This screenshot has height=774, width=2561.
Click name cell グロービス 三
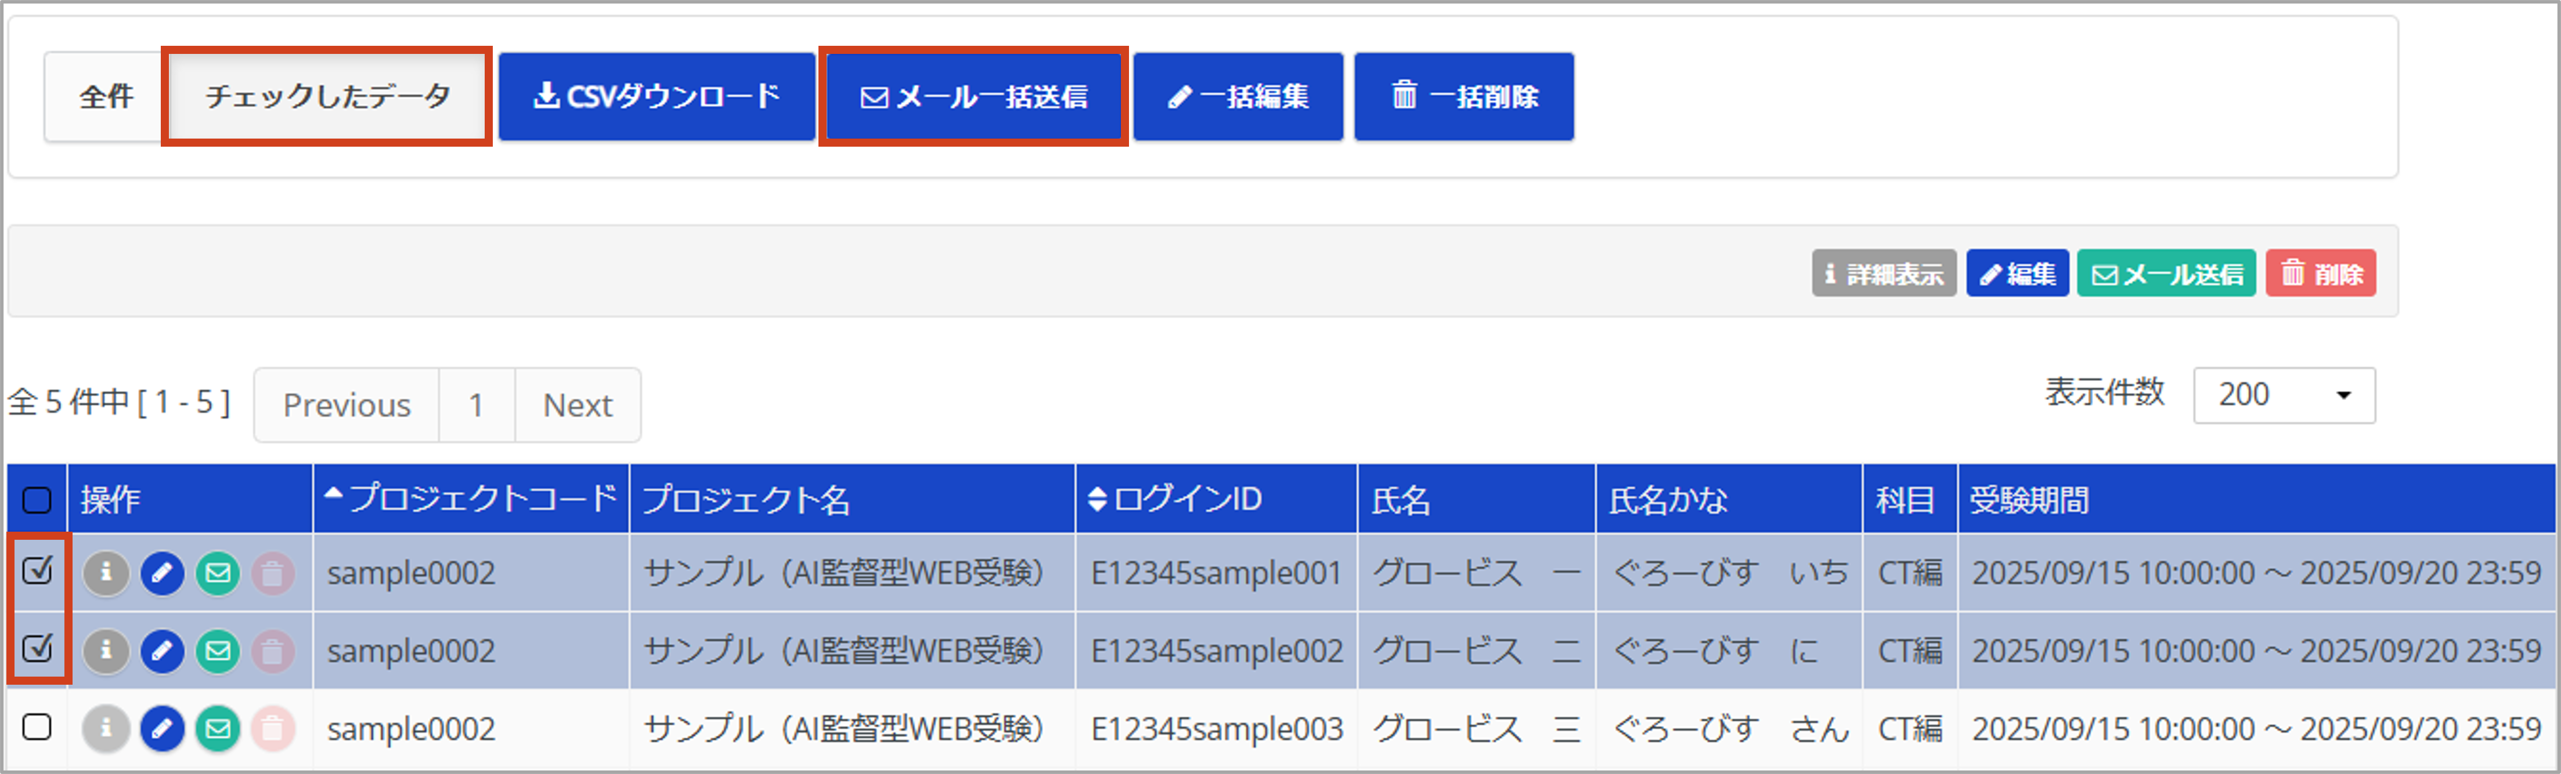coord(1476,729)
